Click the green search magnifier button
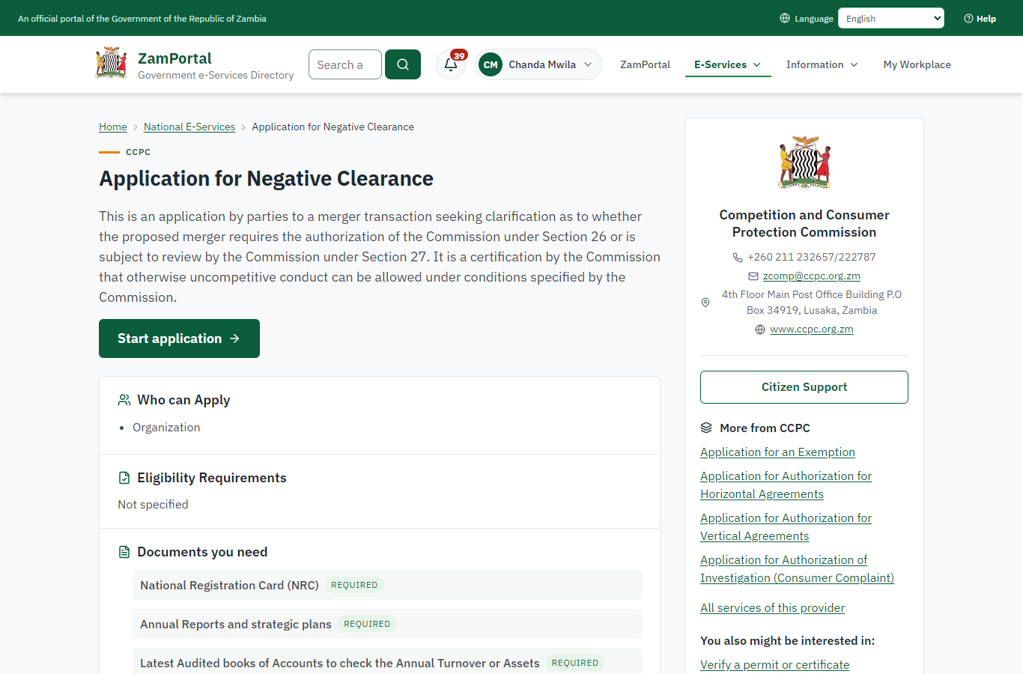 tap(403, 64)
